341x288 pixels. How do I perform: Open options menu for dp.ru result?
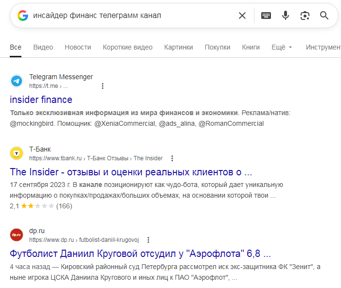pos(148,240)
